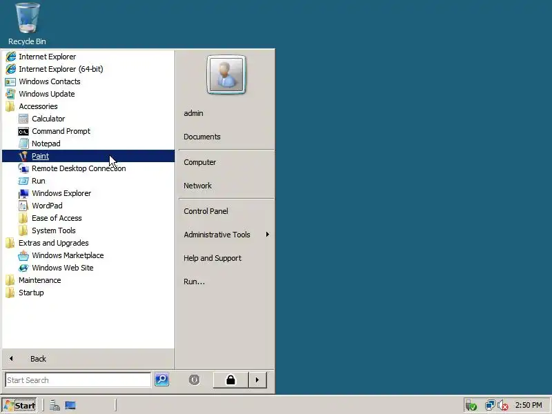
Task: Click the 2:50 PM clock
Action: [x=529, y=405]
